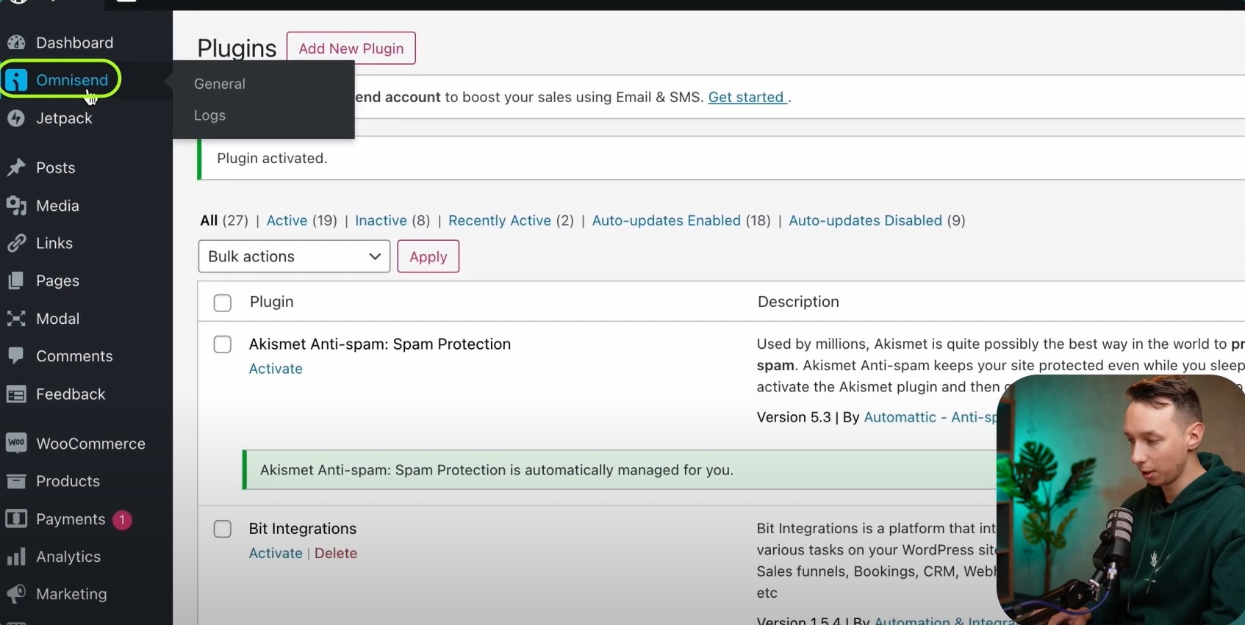Click the Apply bulk action button
The height and width of the screenshot is (625, 1245).
click(x=428, y=256)
